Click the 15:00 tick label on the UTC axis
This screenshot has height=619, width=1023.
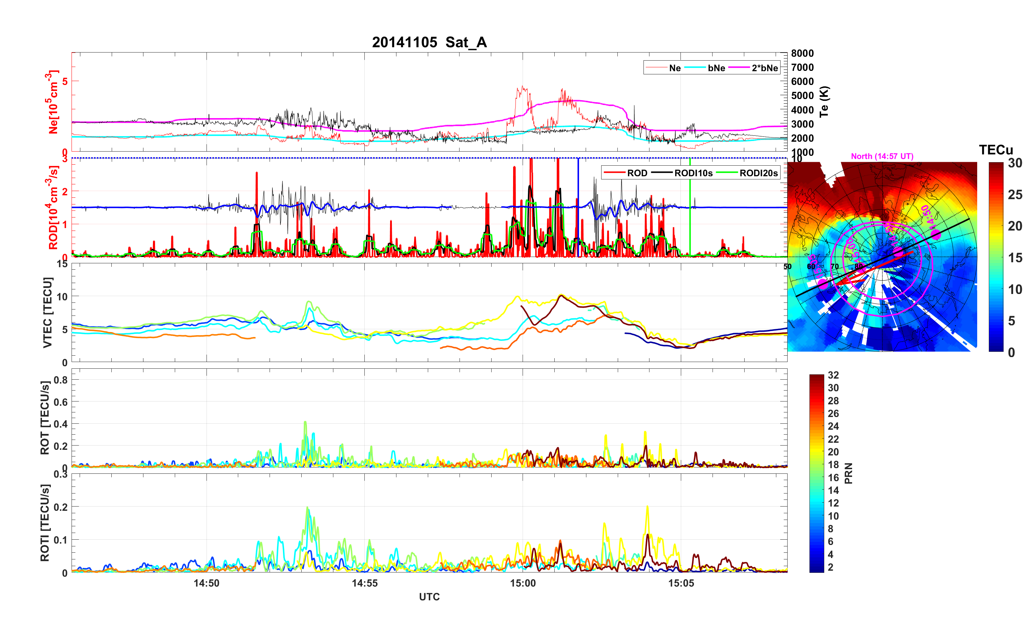[x=523, y=583]
